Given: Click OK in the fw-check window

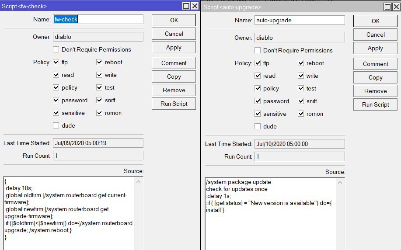Looking at the screenshot, I should pyautogui.click(x=174, y=20).
